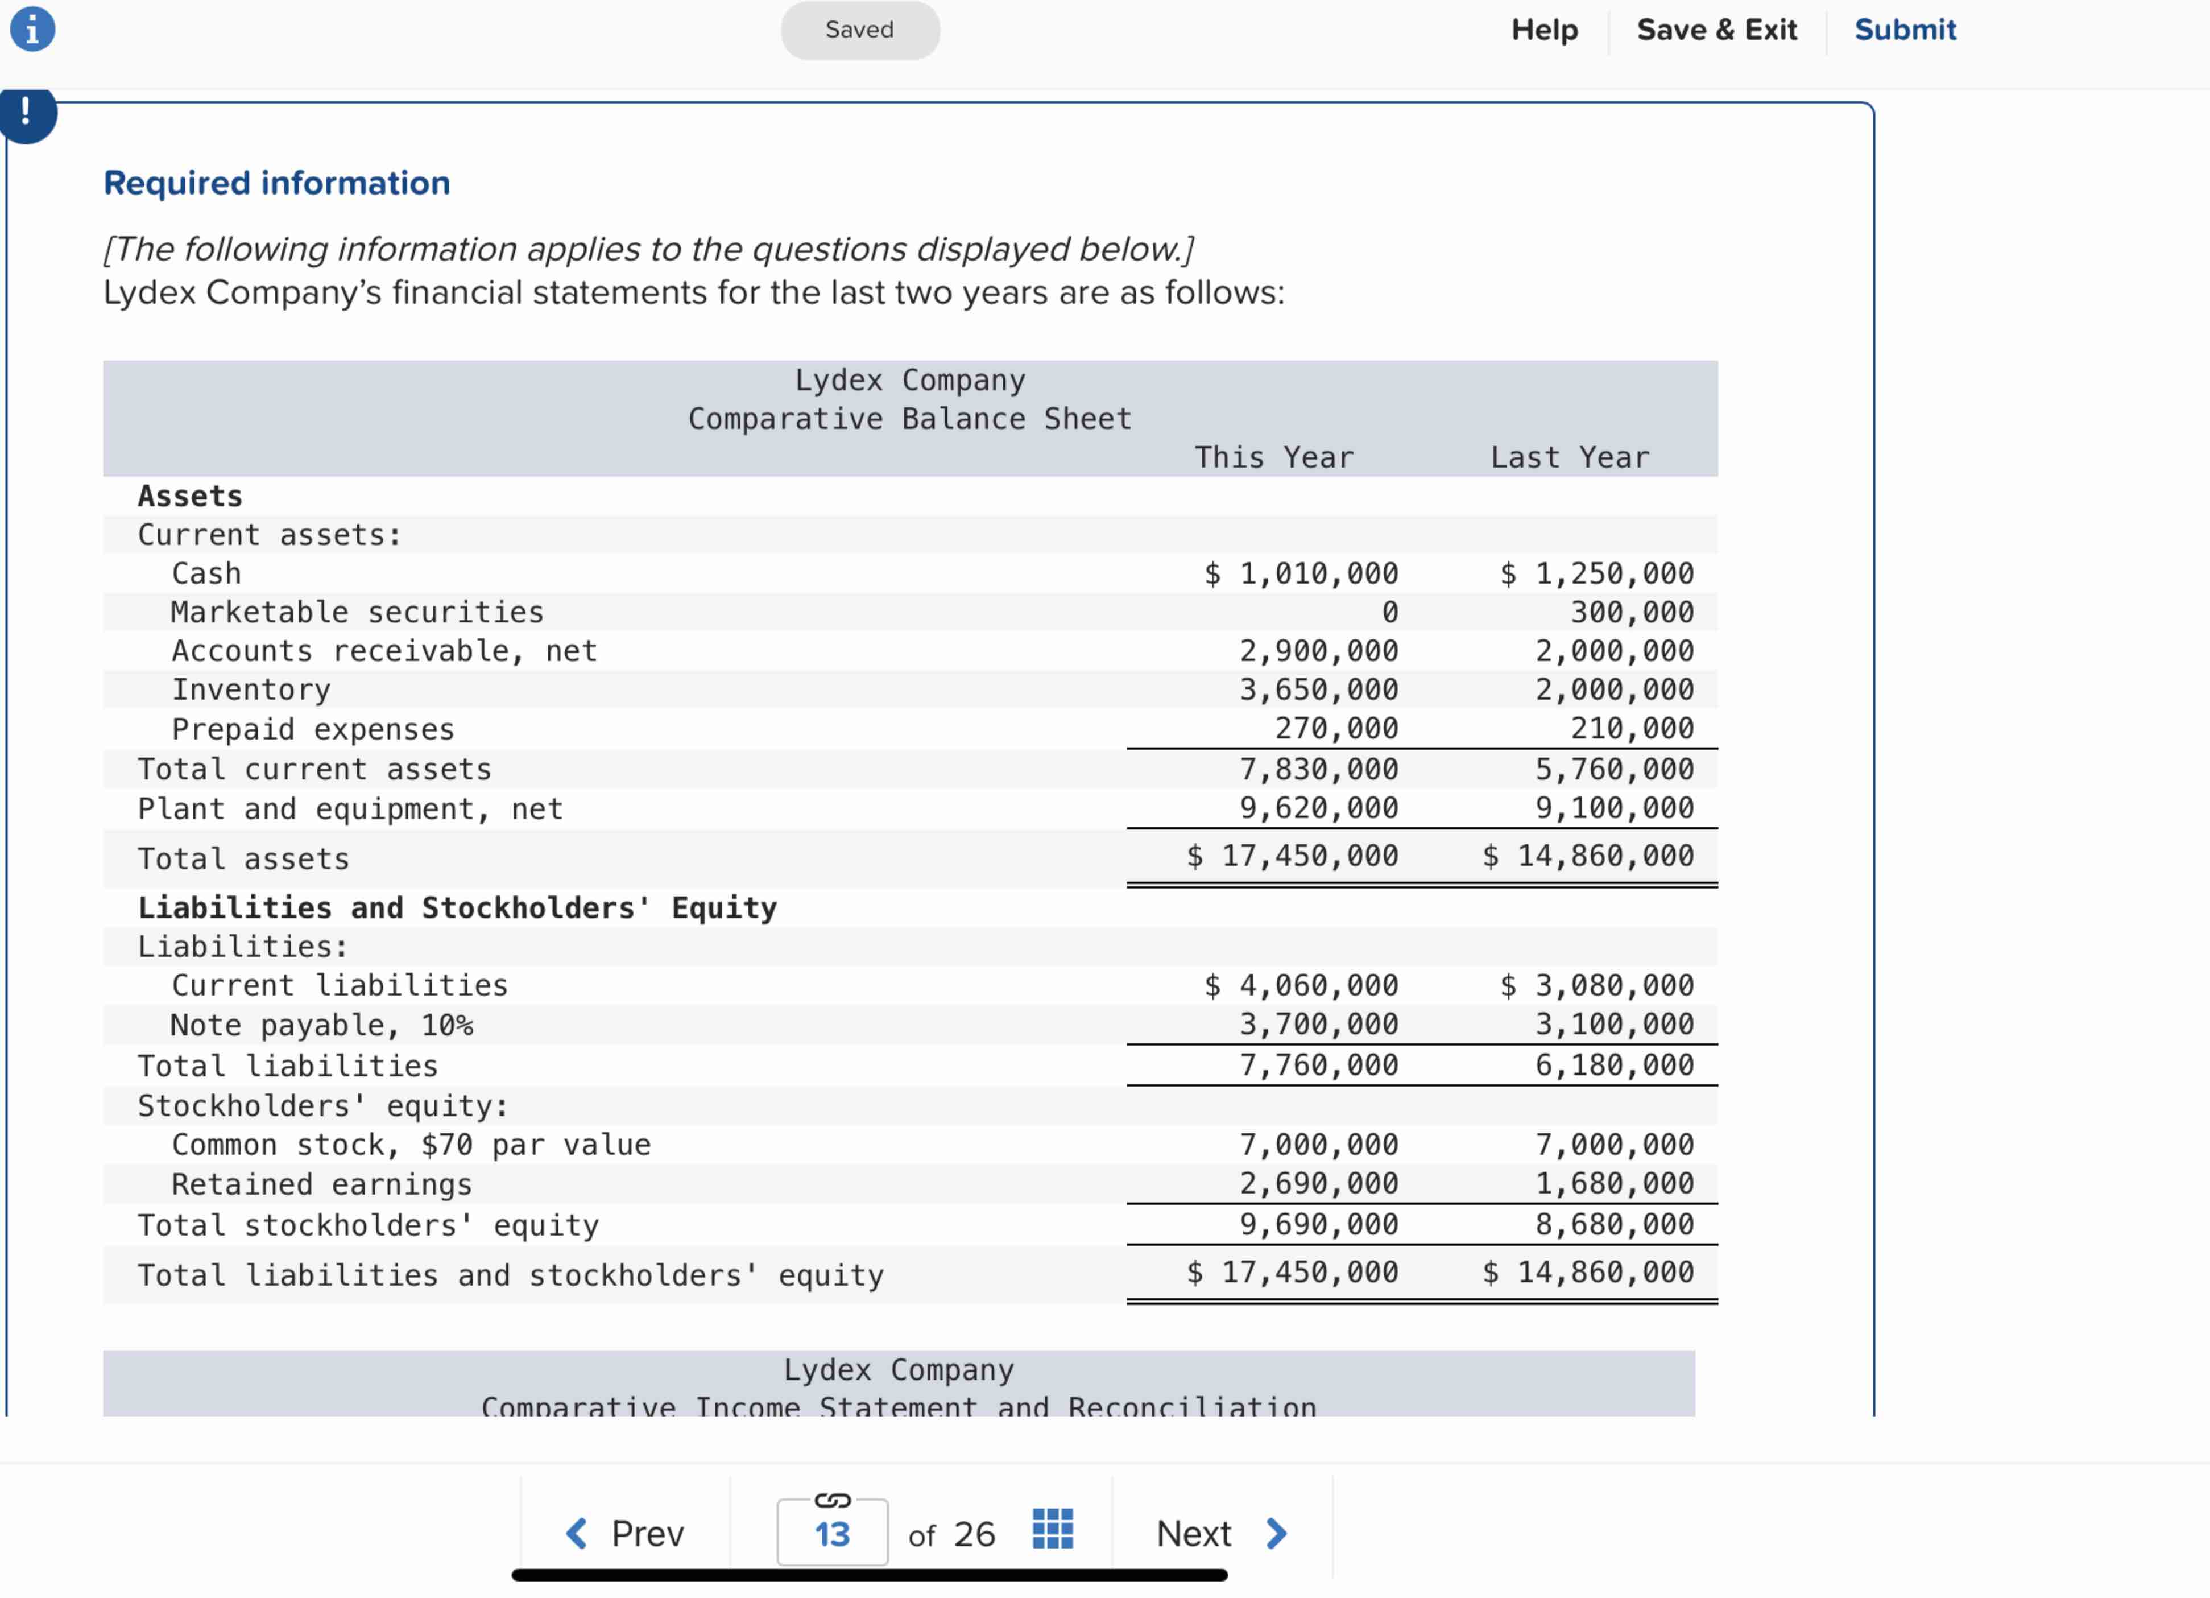This screenshot has height=1598, width=2210.
Task: Click the right chevron beside Next
Action: tap(1277, 1533)
